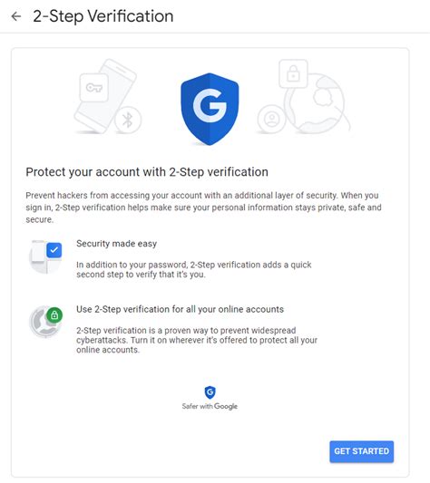Click the phone illustration outline
This screenshot has height=483, width=430.
105,96
